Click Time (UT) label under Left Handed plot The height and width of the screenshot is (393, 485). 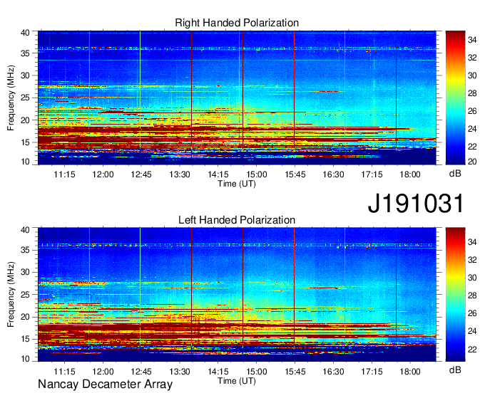click(x=237, y=381)
